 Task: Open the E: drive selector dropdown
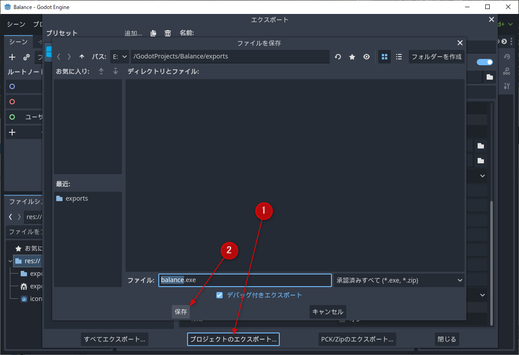point(119,57)
